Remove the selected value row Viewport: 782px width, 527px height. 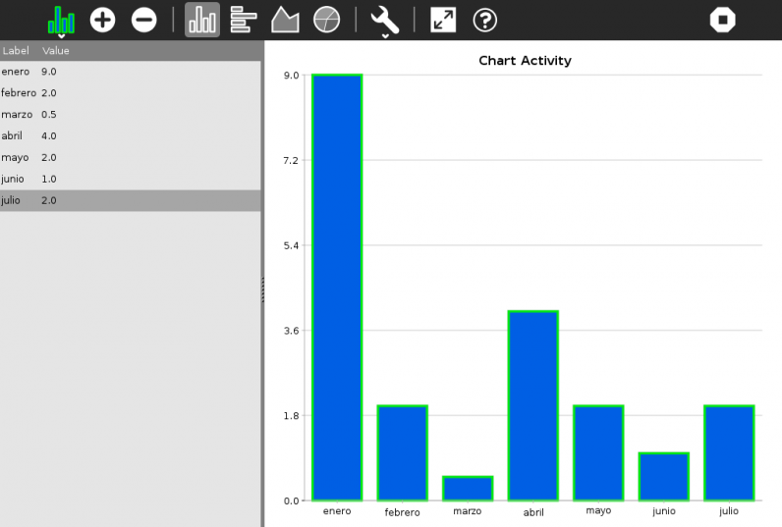[x=144, y=20]
